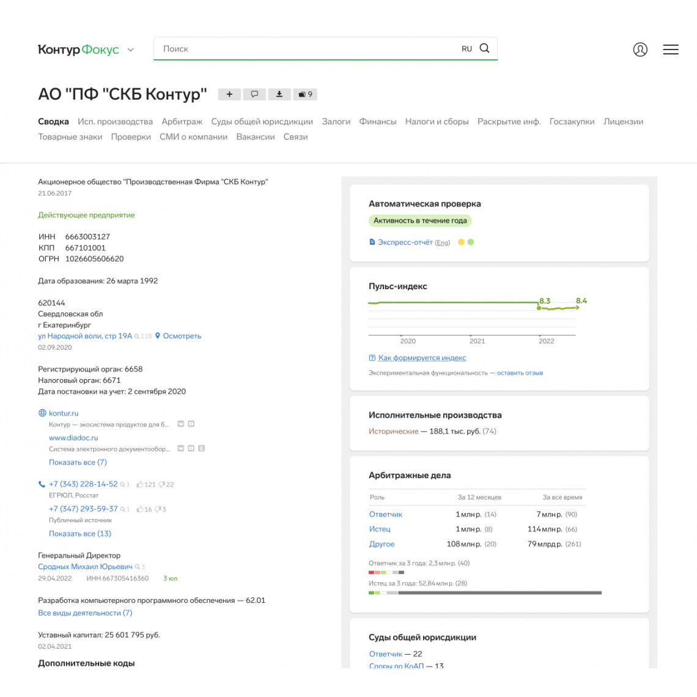Go to the Госзакупки tab
This screenshot has height=697, width=697.
point(572,122)
